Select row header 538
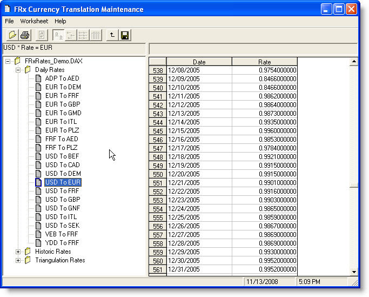Viewport: 369px width, 297px height. pos(158,70)
